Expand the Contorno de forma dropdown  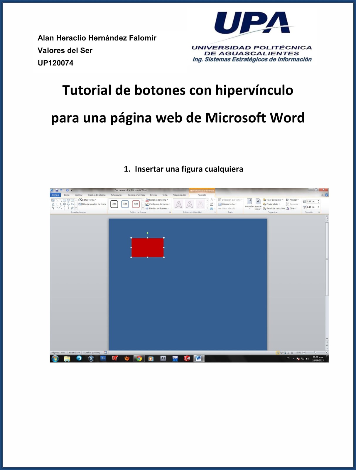click(x=158, y=204)
